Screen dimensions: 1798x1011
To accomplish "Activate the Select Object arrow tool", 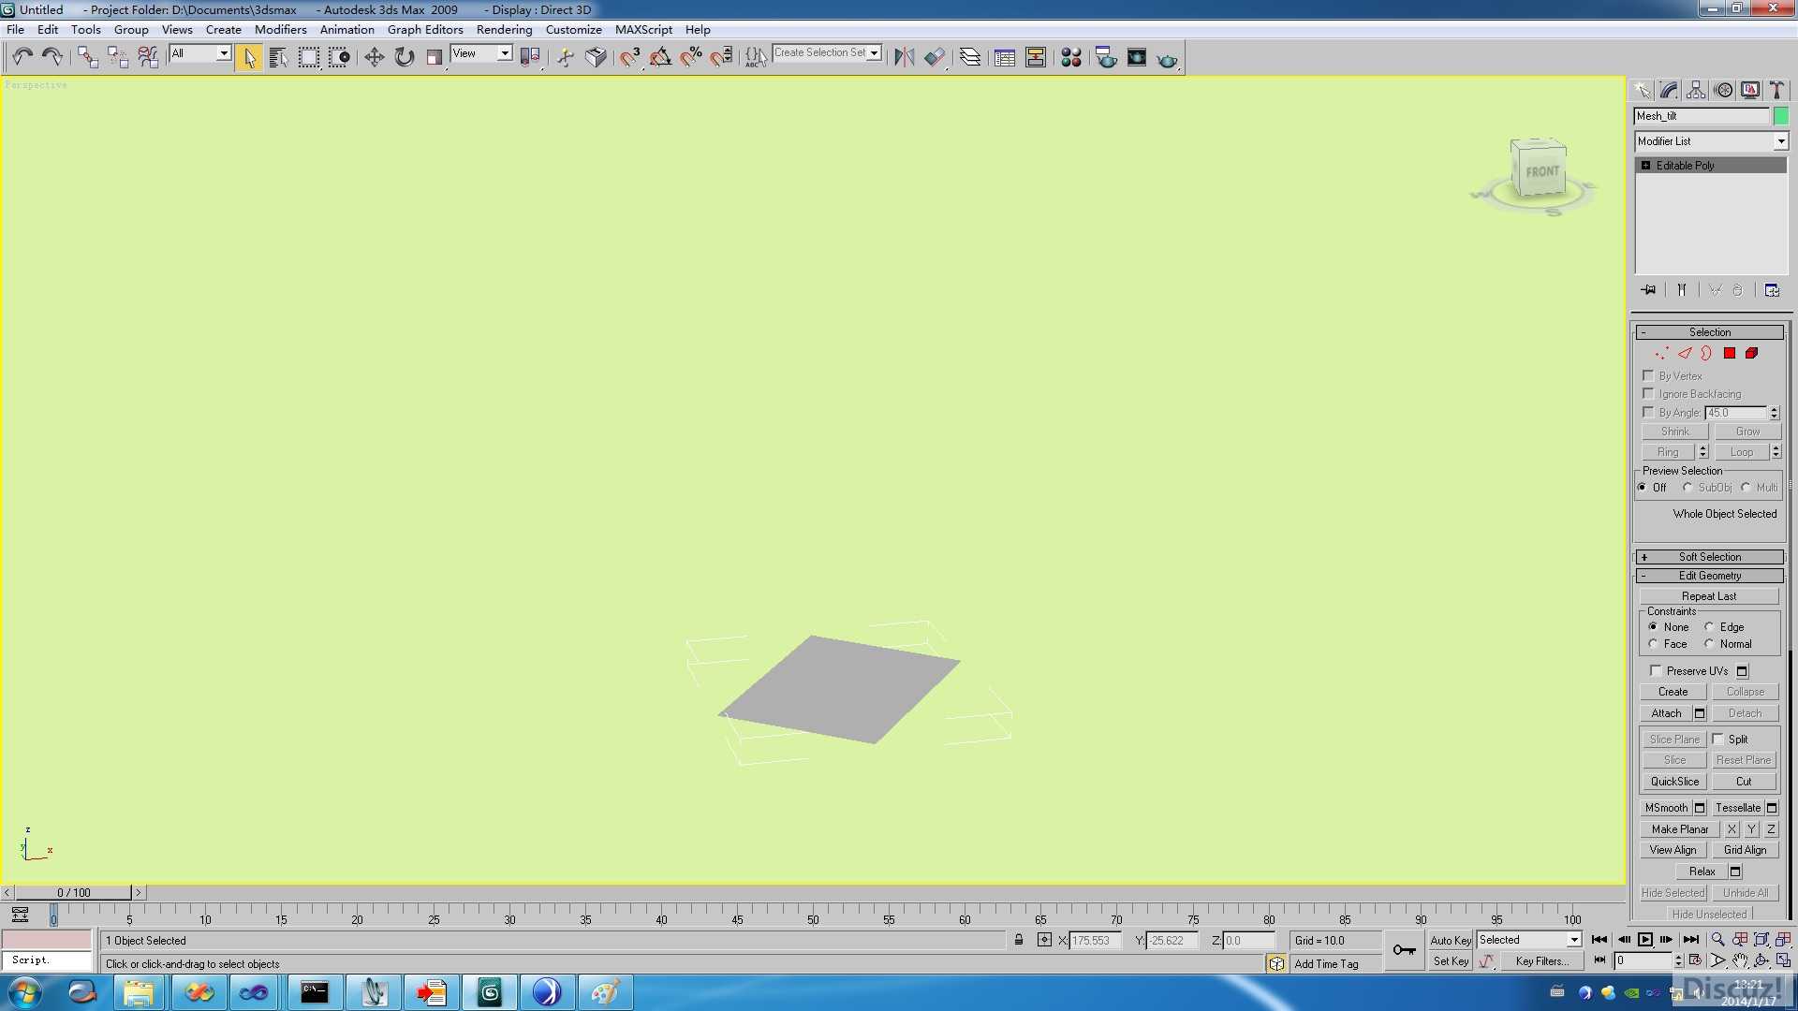I will 249,58.
